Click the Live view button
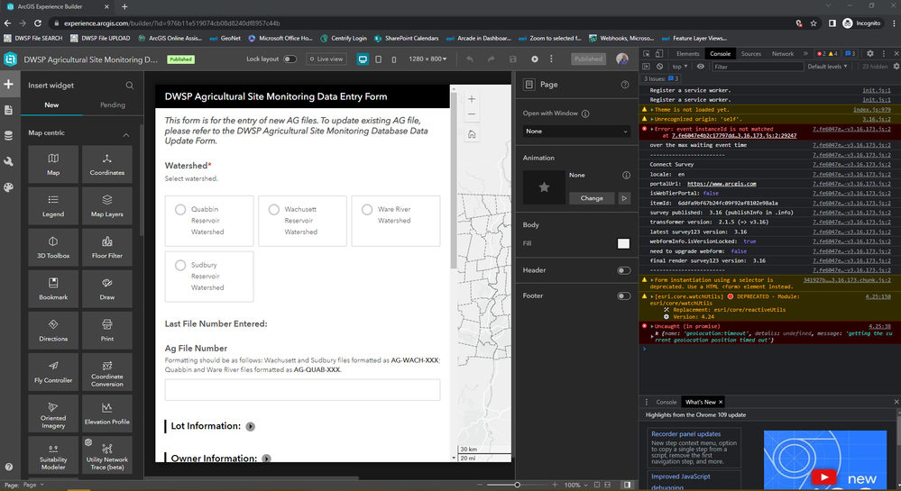The height and width of the screenshot is (491, 901). pos(326,59)
